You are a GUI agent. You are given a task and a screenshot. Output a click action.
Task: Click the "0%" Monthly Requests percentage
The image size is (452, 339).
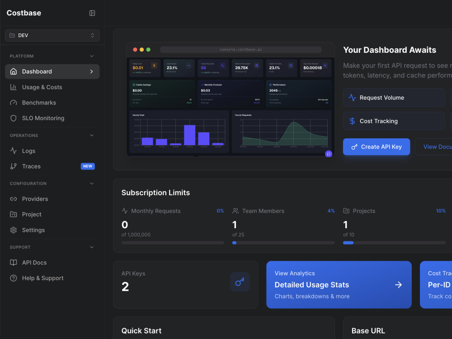220,211
